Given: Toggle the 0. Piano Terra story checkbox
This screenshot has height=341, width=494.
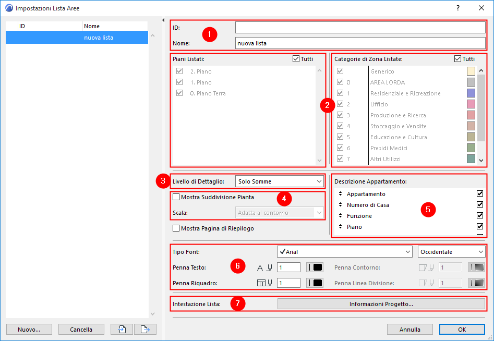Looking at the screenshot, I should click(x=179, y=93).
